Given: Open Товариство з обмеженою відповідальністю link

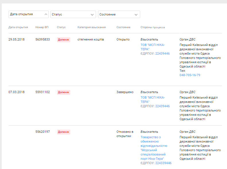Looking at the screenshot, I should 154,148.
